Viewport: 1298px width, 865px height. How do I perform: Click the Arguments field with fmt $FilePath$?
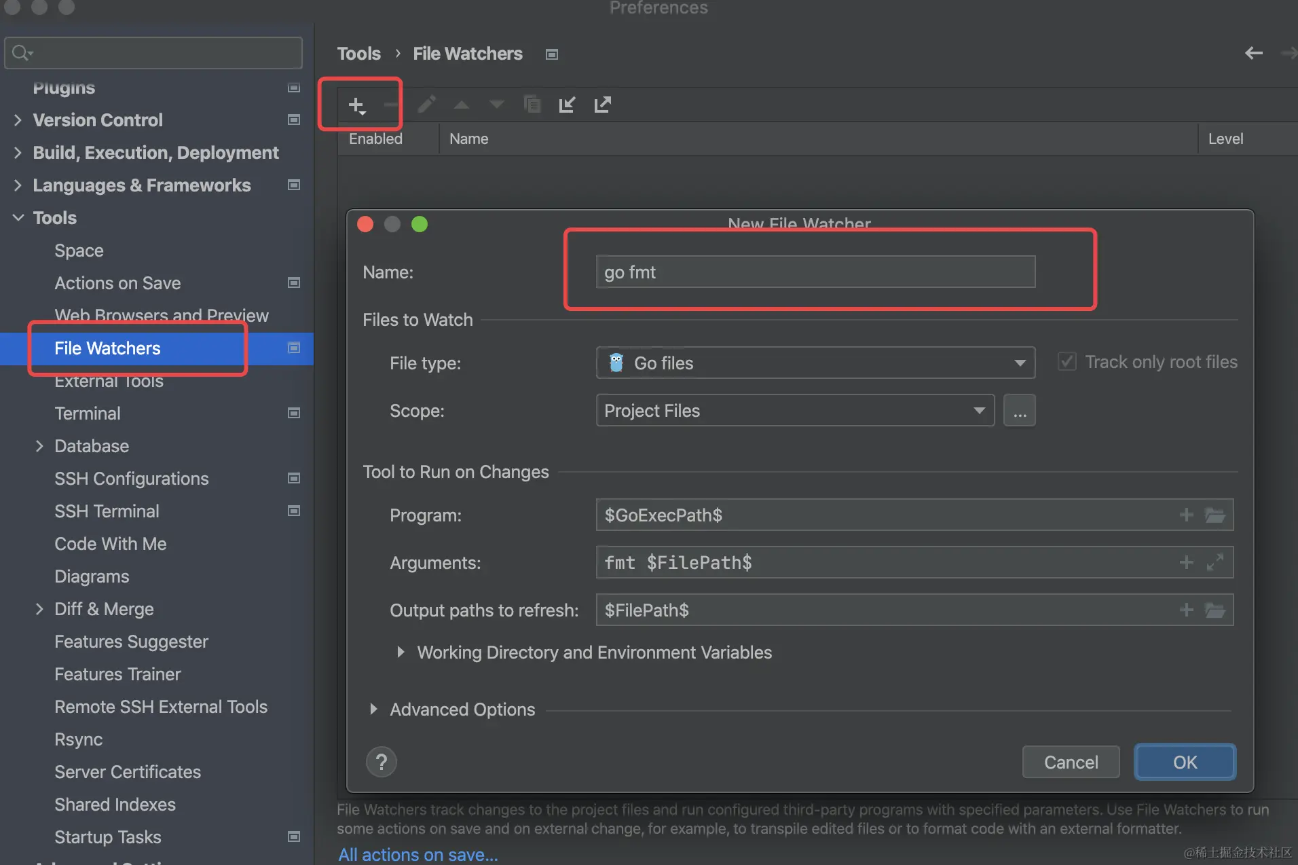[x=914, y=562]
